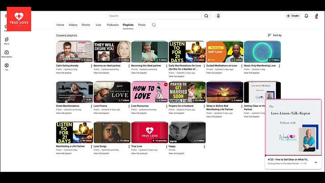The image size is (325, 183).
Task: Switch to the Home tab
Action: coord(60,25)
